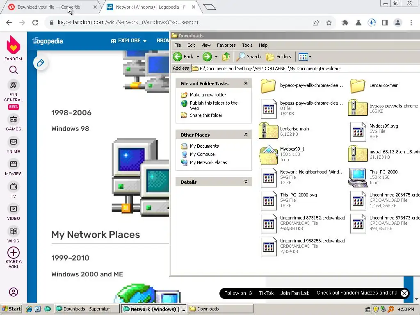Screen dimensions: 420x315
Task: Open Movies section in Fandom sidebar
Action: tap(14, 168)
